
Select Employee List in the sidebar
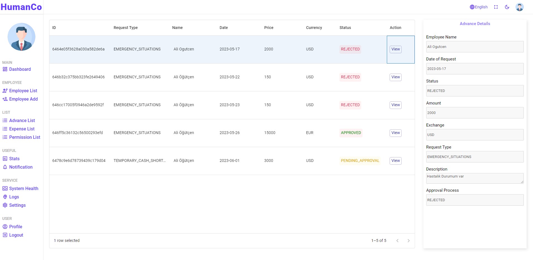(x=23, y=91)
